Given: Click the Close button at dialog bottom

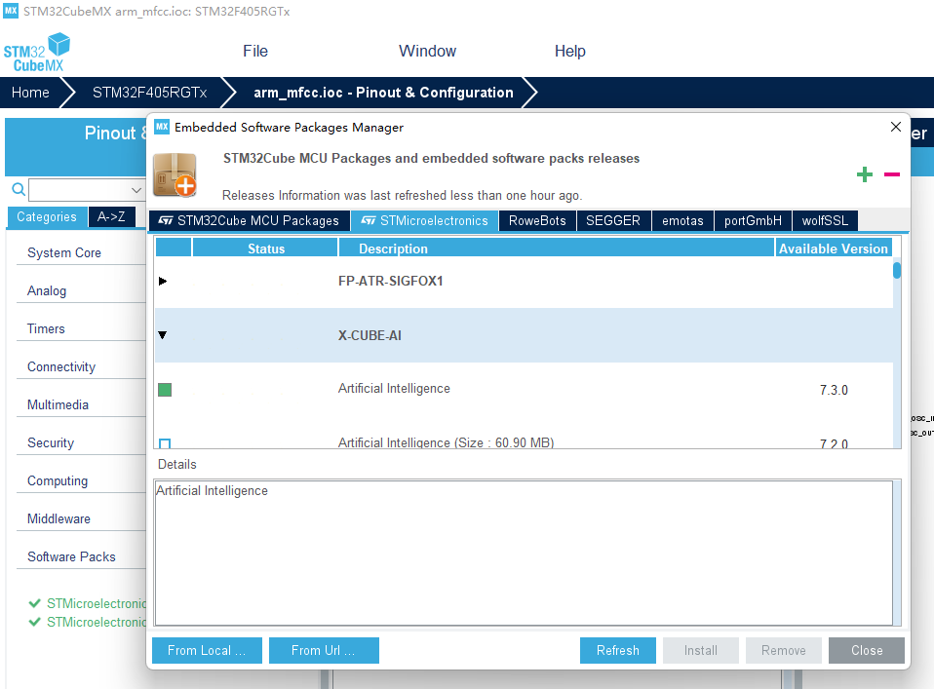Looking at the screenshot, I should coord(867,650).
